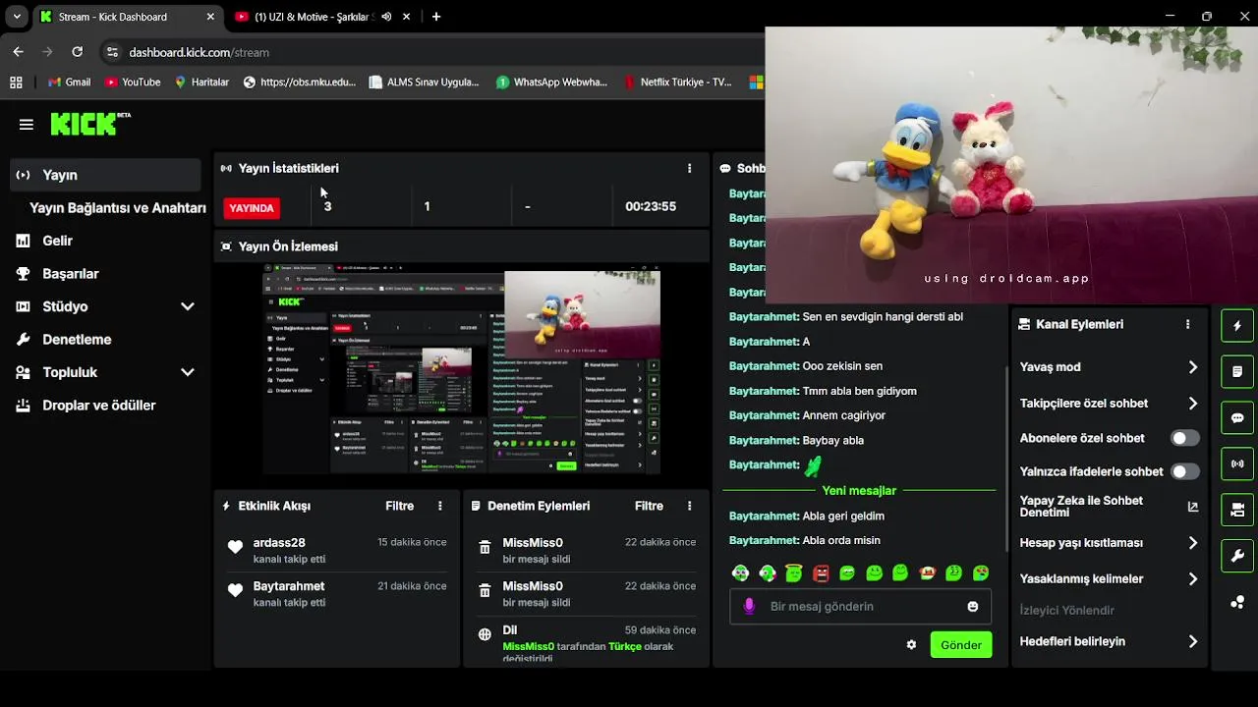Screen dimensions: 1258x707
Task: Open the apps grid in bookmarks bar
Action: click(x=16, y=82)
